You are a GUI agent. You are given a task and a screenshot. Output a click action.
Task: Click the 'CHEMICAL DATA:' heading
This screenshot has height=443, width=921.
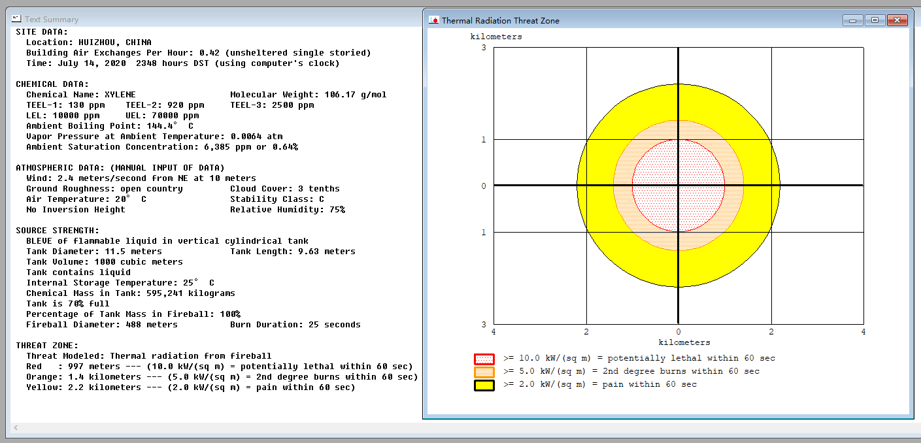coord(52,84)
